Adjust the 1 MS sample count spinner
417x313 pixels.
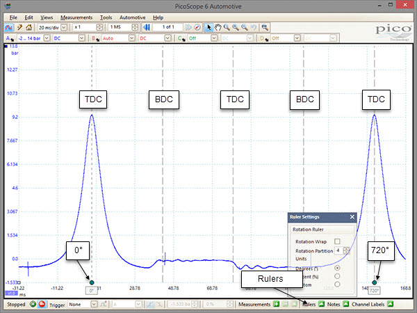[x=135, y=27]
